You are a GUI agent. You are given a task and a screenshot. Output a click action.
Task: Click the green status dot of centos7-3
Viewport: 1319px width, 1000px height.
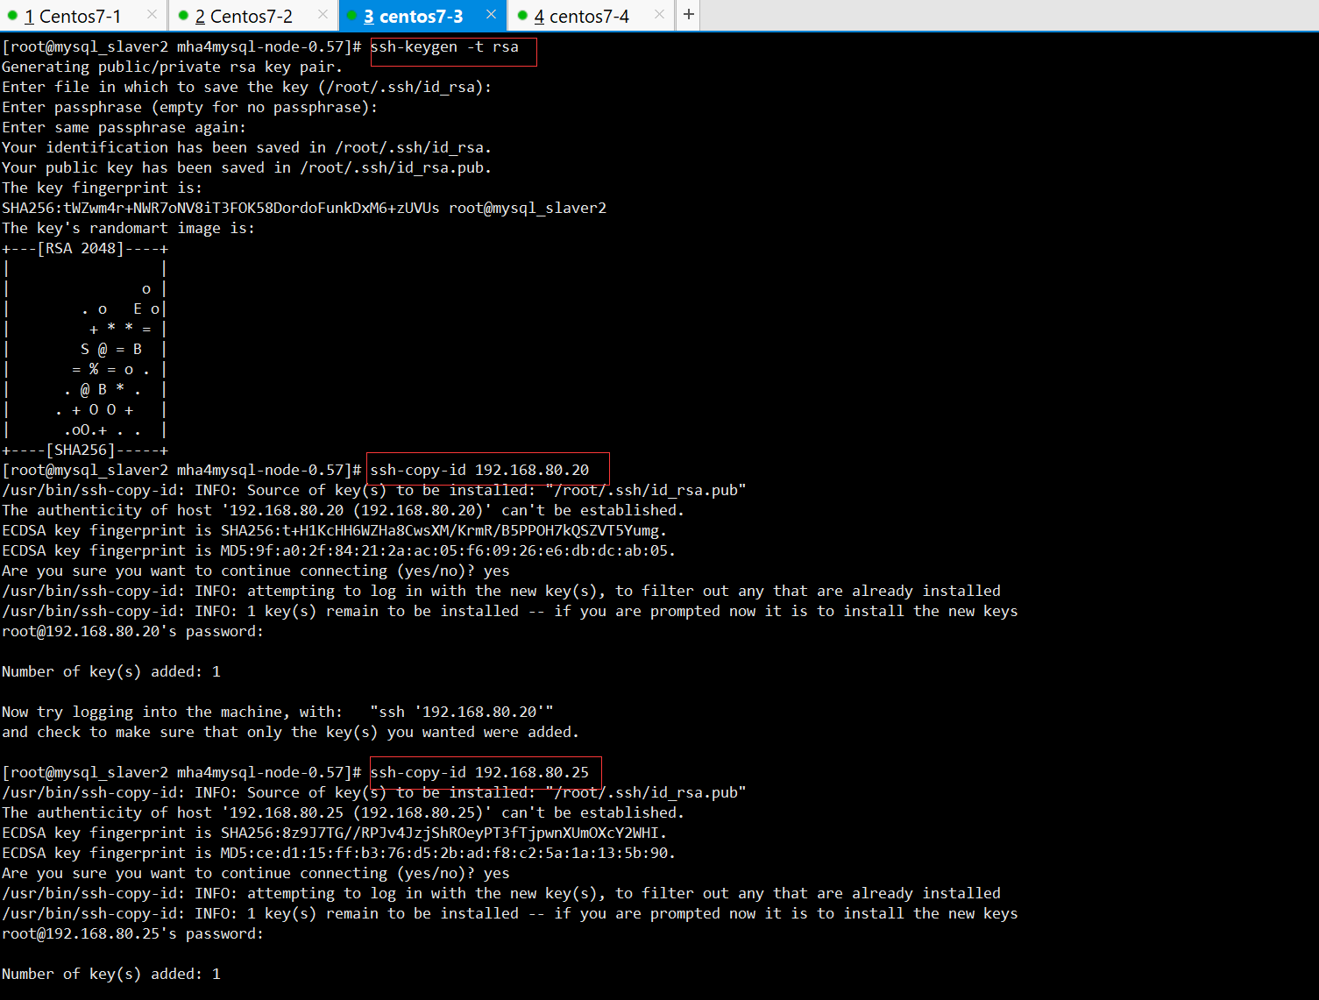351,16
